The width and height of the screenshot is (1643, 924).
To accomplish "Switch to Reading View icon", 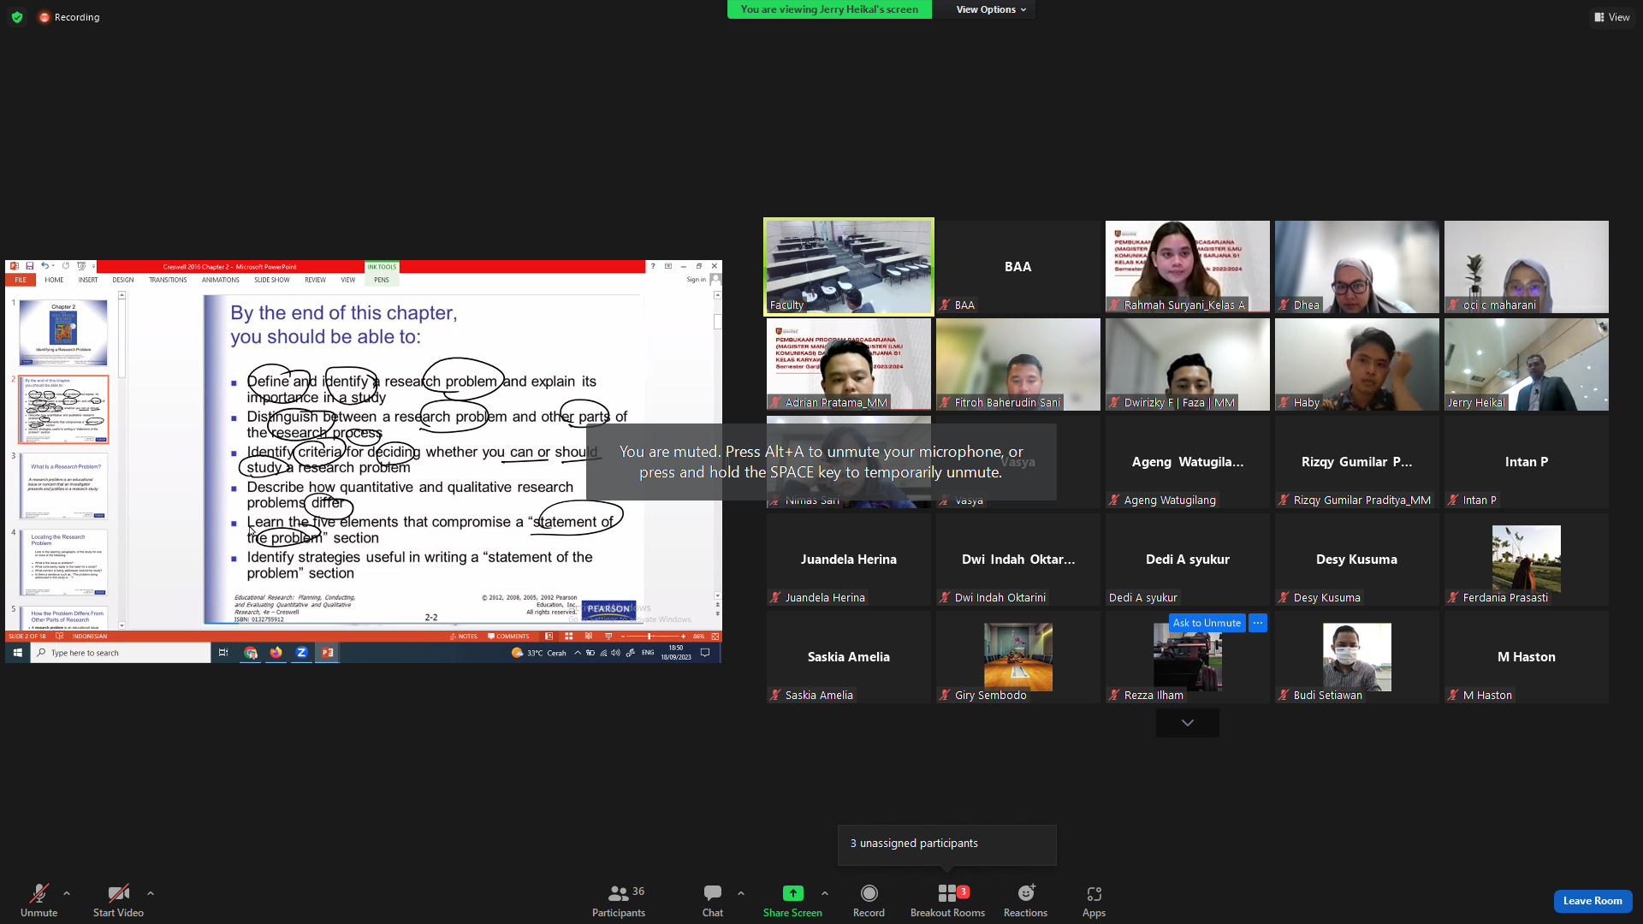I will tap(589, 637).
